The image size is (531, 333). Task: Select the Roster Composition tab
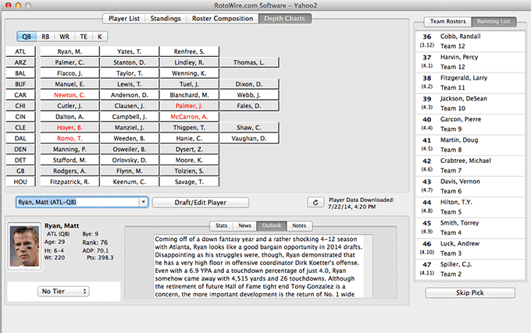click(x=223, y=19)
